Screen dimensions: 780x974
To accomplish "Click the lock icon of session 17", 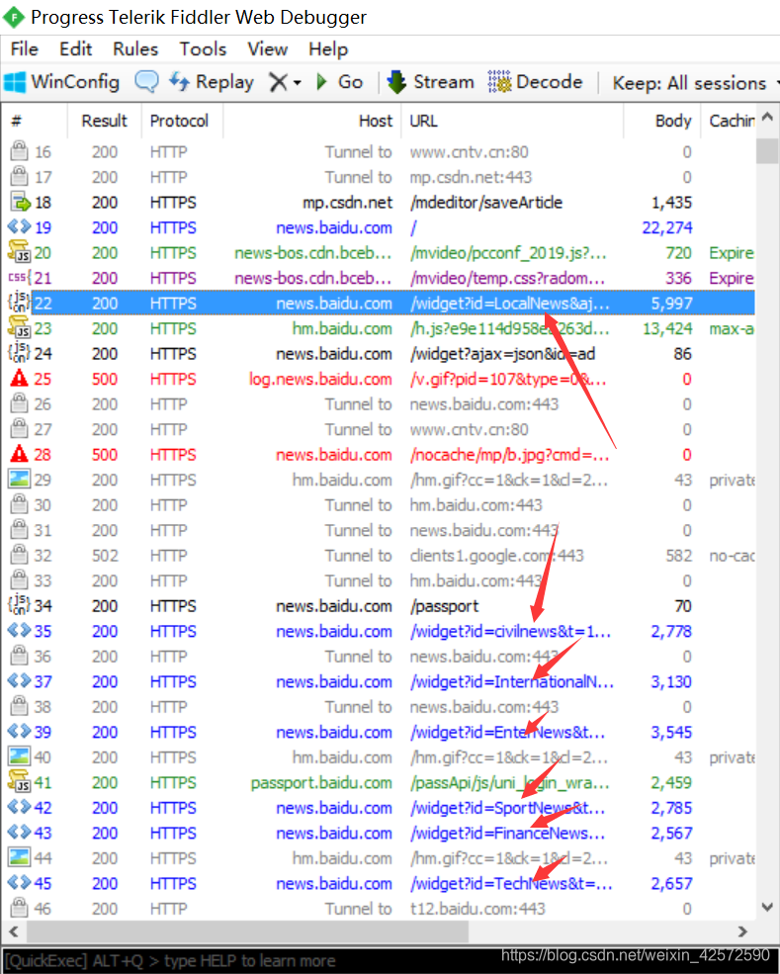I will coord(19,176).
